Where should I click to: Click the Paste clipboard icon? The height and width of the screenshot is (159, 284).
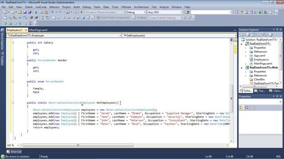pyautogui.click(x=46, y=12)
